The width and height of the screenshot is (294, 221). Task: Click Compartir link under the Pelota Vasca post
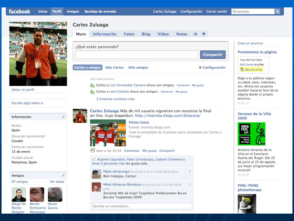pos(167,151)
